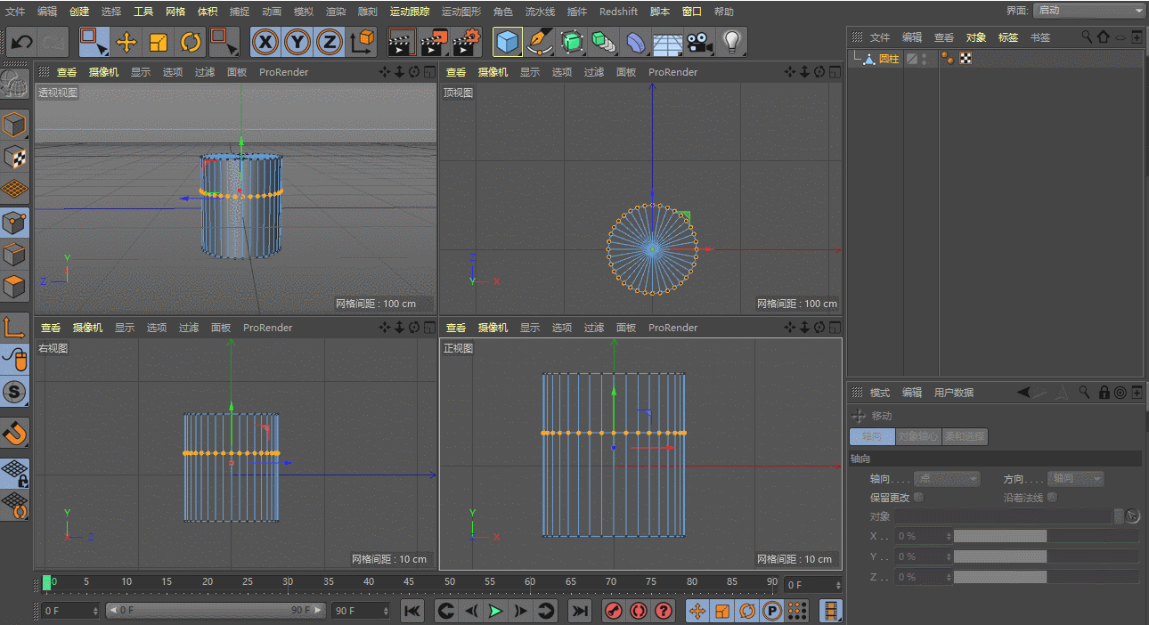Add a Light object
1149x625 pixels.
pyautogui.click(x=731, y=42)
